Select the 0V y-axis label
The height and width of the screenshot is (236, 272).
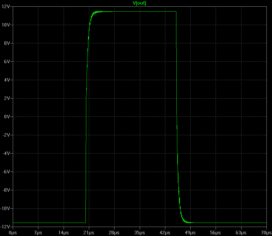7,117
